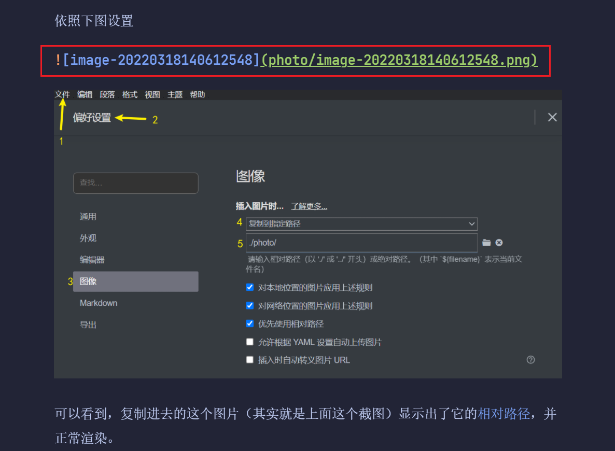
Task: Open the 文件 menu
Action: pos(62,94)
